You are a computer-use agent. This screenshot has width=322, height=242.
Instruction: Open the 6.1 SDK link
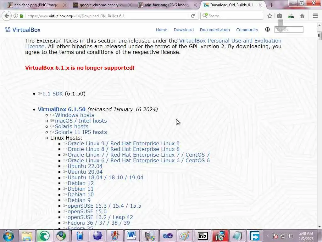pyautogui.click(x=53, y=94)
